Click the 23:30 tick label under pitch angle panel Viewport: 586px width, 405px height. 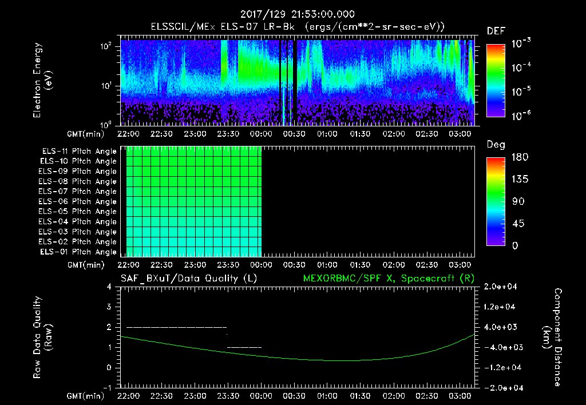[x=228, y=265]
